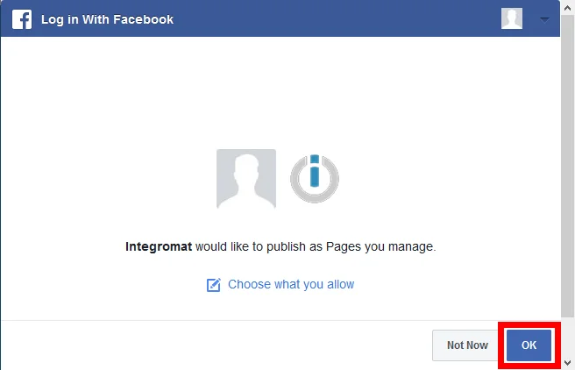Expand the header account dropdown arrow
Image resolution: width=575 pixels, height=370 pixels.
(x=544, y=19)
